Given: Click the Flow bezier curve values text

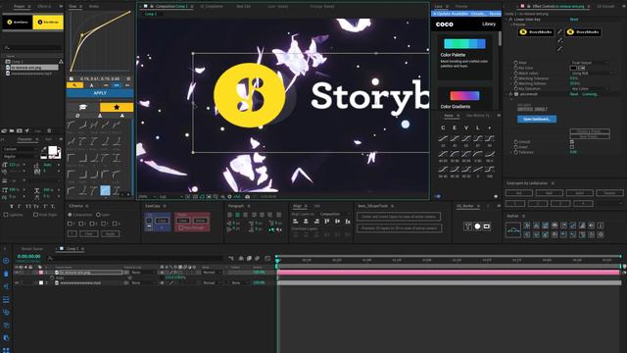Looking at the screenshot, I should (100, 78).
